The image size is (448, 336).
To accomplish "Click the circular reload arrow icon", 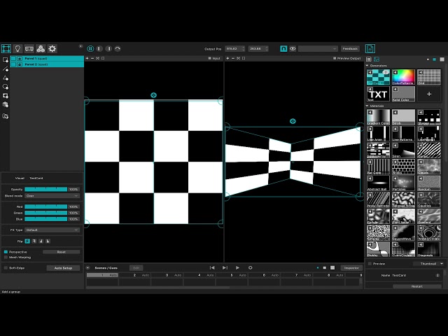I will coord(118,48).
